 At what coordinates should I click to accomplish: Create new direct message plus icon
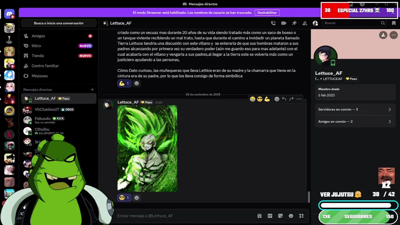[92, 90]
